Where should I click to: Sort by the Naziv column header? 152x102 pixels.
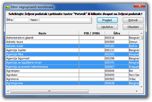coord(42,33)
